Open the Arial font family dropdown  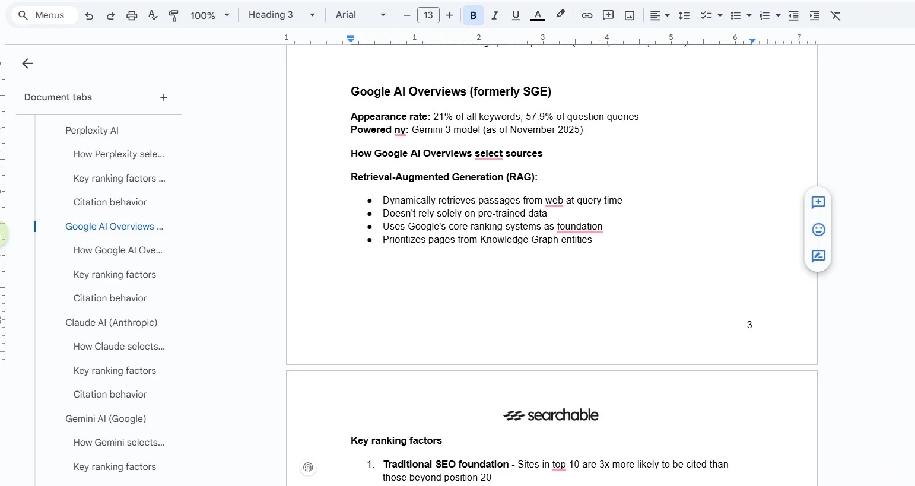tap(361, 15)
